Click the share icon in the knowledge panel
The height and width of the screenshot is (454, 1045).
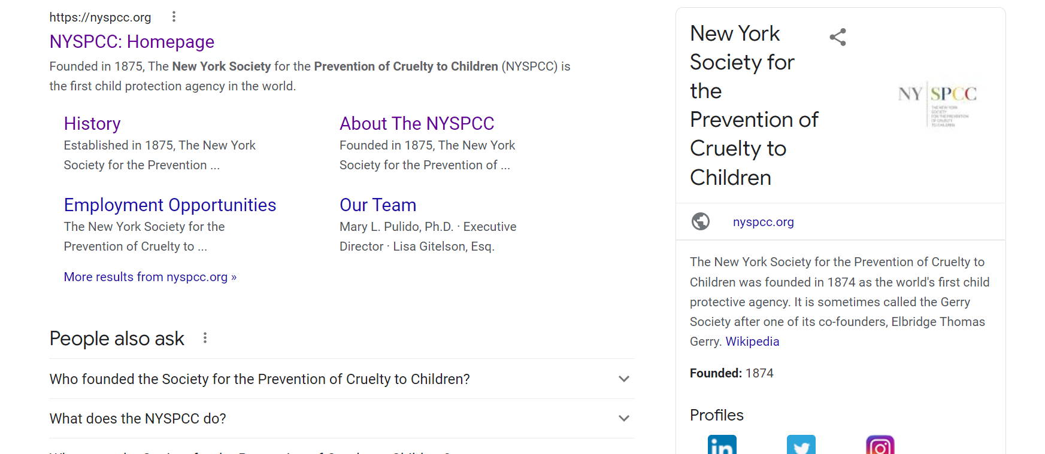(x=838, y=37)
